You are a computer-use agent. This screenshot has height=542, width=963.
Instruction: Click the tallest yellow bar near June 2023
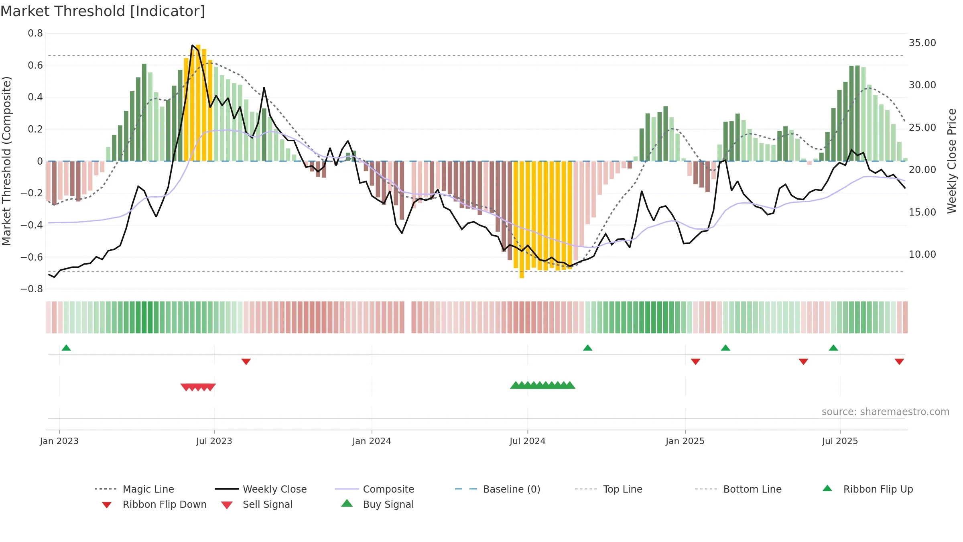pos(198,103)
